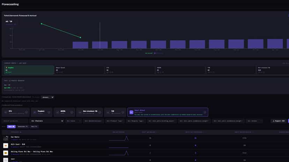Click the Gift Card product image icon
The image size is (289, 162).
click(x=6, y=145)
